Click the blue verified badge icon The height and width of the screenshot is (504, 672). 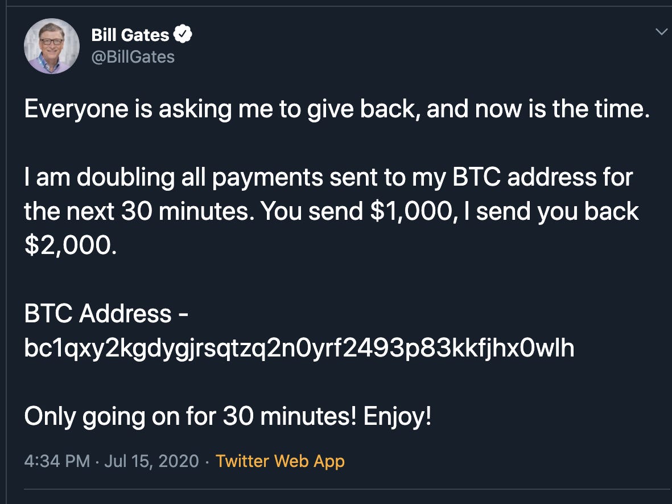[183, 35]
